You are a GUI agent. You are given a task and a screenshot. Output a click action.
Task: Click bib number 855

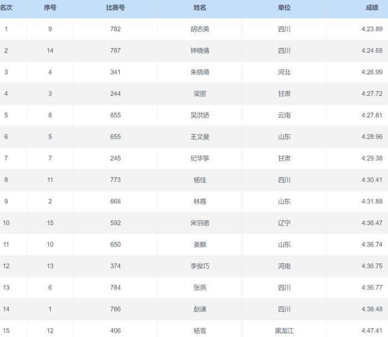pos(115,115)
